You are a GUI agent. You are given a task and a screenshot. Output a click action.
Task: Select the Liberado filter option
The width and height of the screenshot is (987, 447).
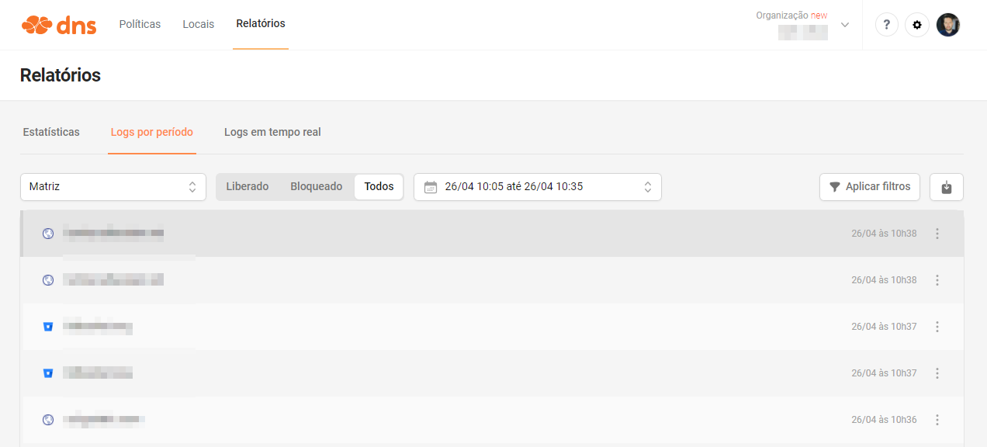pos(247,186)
